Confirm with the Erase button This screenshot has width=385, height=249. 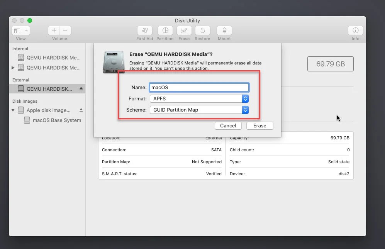coord(259,125)
